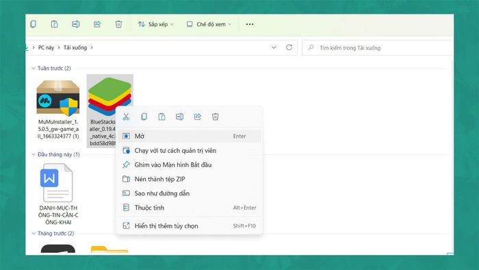
Task: Click the Paste icon in the context menu
Action: 161,116
